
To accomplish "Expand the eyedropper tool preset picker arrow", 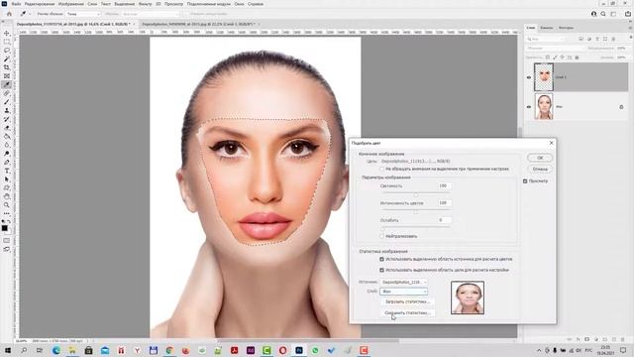I will tap(30, 14).
